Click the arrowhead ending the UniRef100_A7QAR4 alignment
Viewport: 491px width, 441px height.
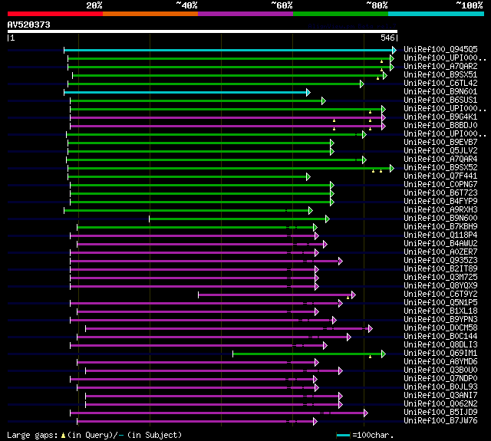[364, 160]
